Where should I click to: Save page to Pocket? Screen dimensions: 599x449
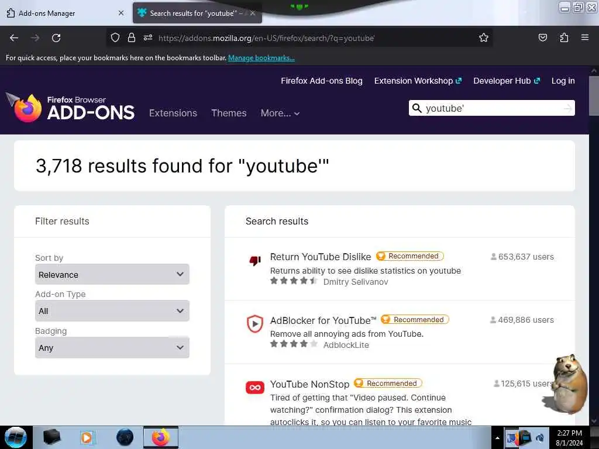point(542,38)
